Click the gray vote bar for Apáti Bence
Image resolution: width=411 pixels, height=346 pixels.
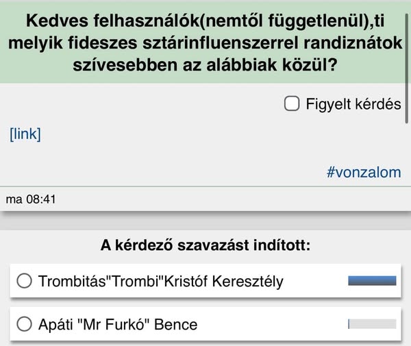pos(372,324)
